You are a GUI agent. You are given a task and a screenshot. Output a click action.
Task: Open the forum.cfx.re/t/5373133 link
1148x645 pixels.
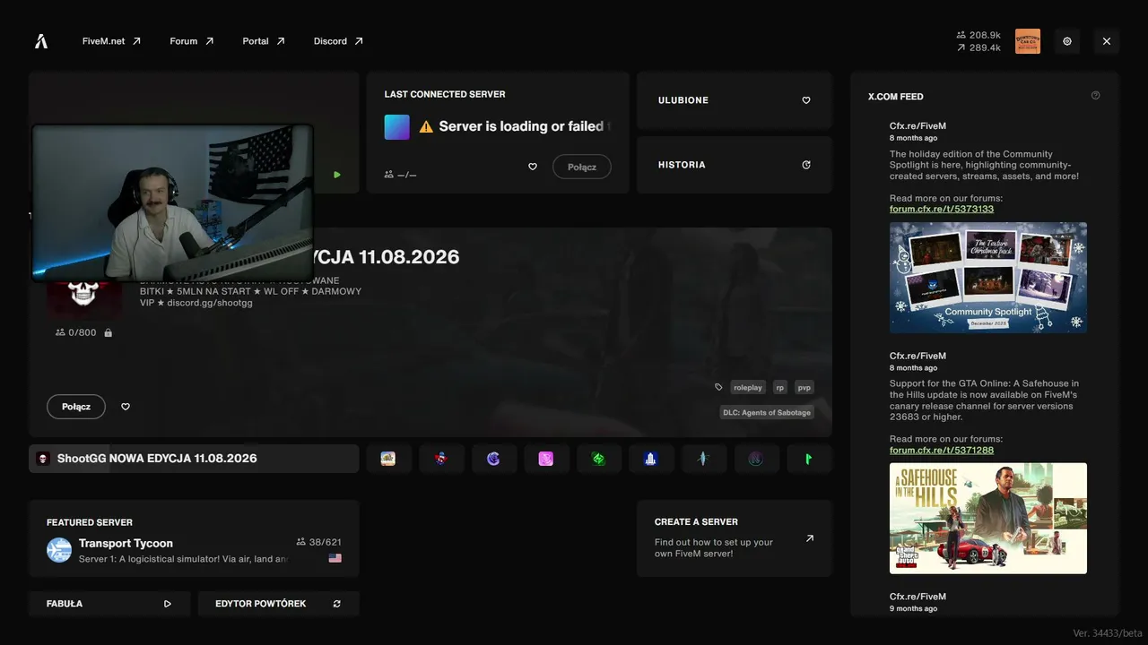click(x=942, y=209)
